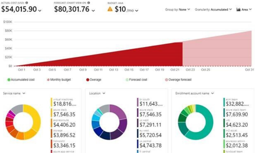Click the Area chart type icon
This screenshot has width=255, height=153.
tap(238, 10)
